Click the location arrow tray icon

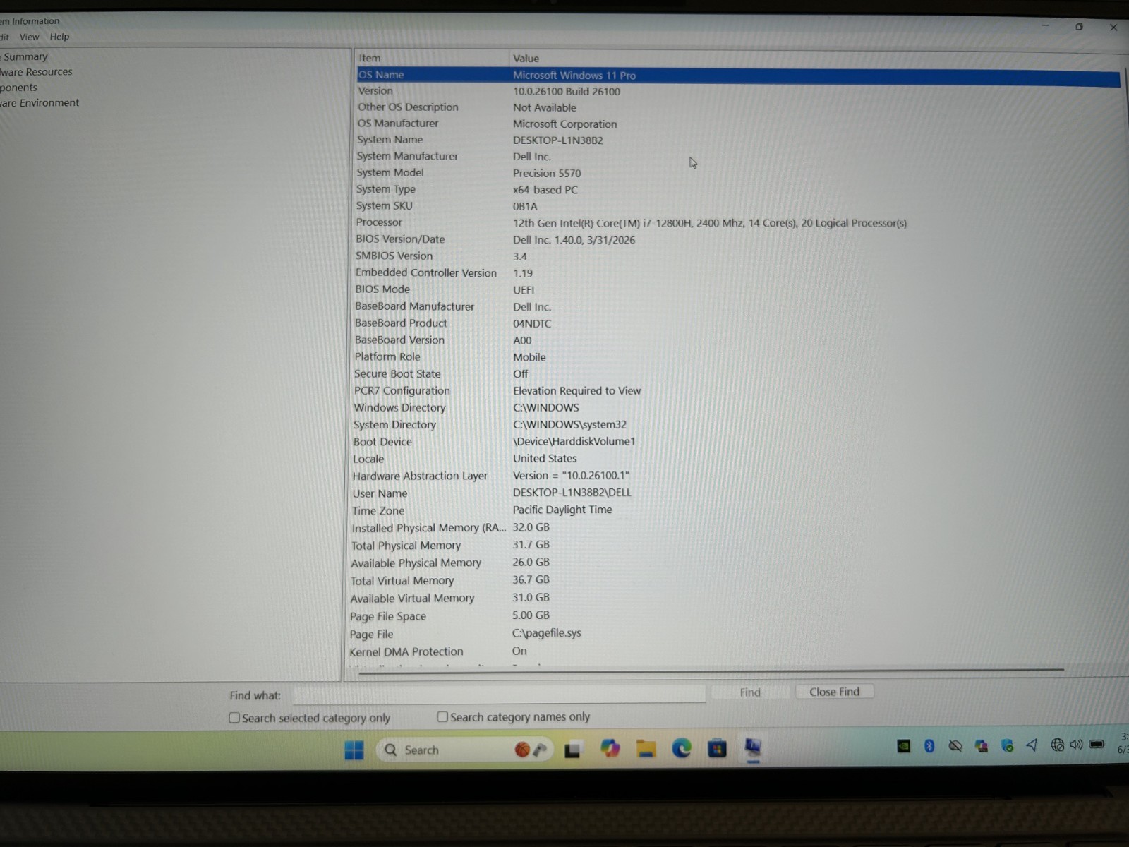click(x=1032, y=745)
